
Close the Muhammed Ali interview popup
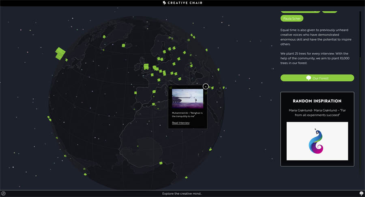click(206, 87)
